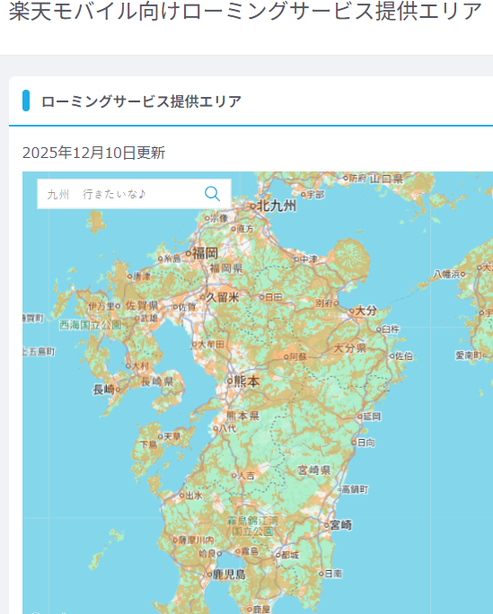The height and width of the screenshot is (614, 493).
Task: Click the 伊万里 label on map
Action: click(x=101, y=306)
